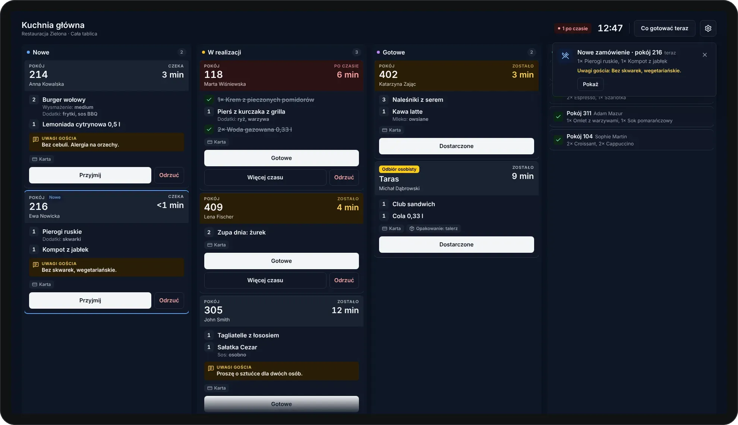This screenshot has height=425, width=738.
Task: Accept order 216 with Przyjmij
Action: pos(90,300)
